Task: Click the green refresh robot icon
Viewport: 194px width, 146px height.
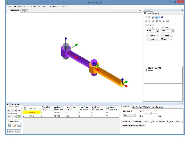Action: (x=19, y=117)
